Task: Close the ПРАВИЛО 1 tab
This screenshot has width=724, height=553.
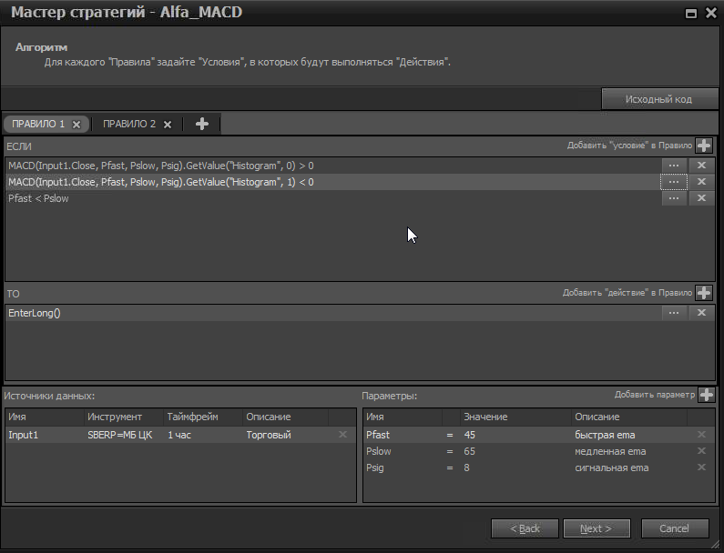Action: 76,125
